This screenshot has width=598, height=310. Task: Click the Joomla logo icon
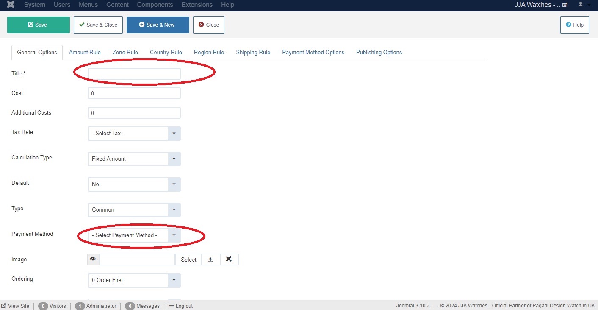[11, 5]
